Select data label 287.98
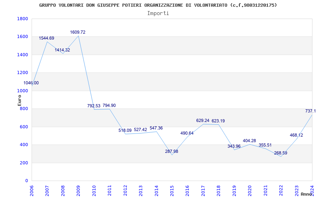 (172, 151)
